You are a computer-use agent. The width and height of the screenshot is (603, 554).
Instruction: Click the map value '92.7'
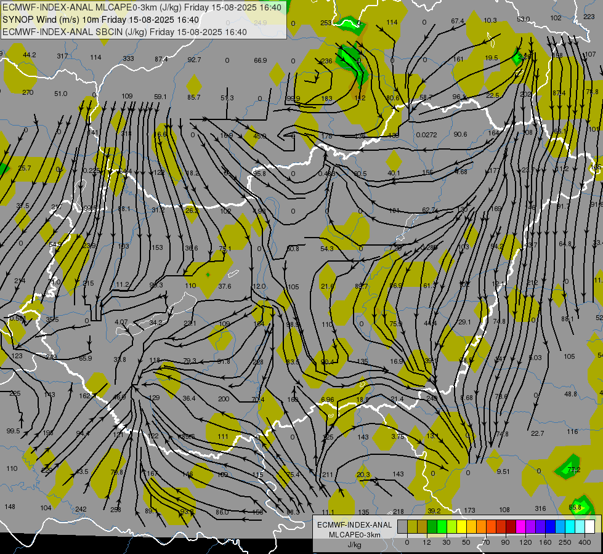pyautogui.click(x=194, y=60)
